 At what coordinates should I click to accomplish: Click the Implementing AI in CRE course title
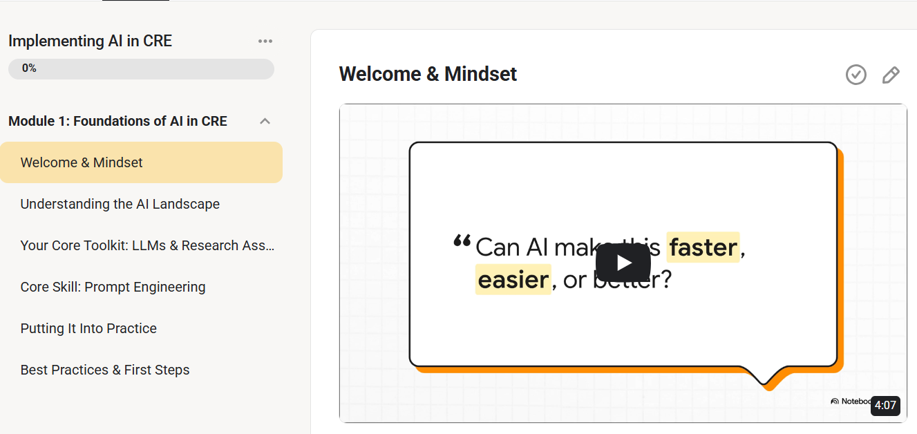click(90, 41)
